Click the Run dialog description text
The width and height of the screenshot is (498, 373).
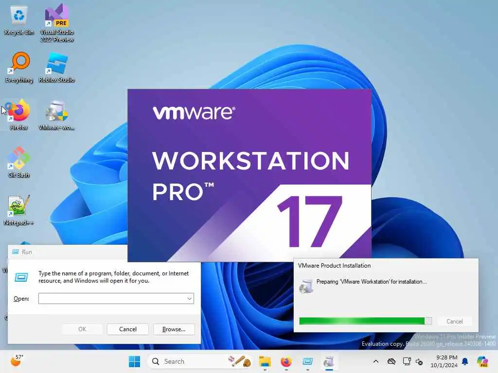click(x=113, y=277)
